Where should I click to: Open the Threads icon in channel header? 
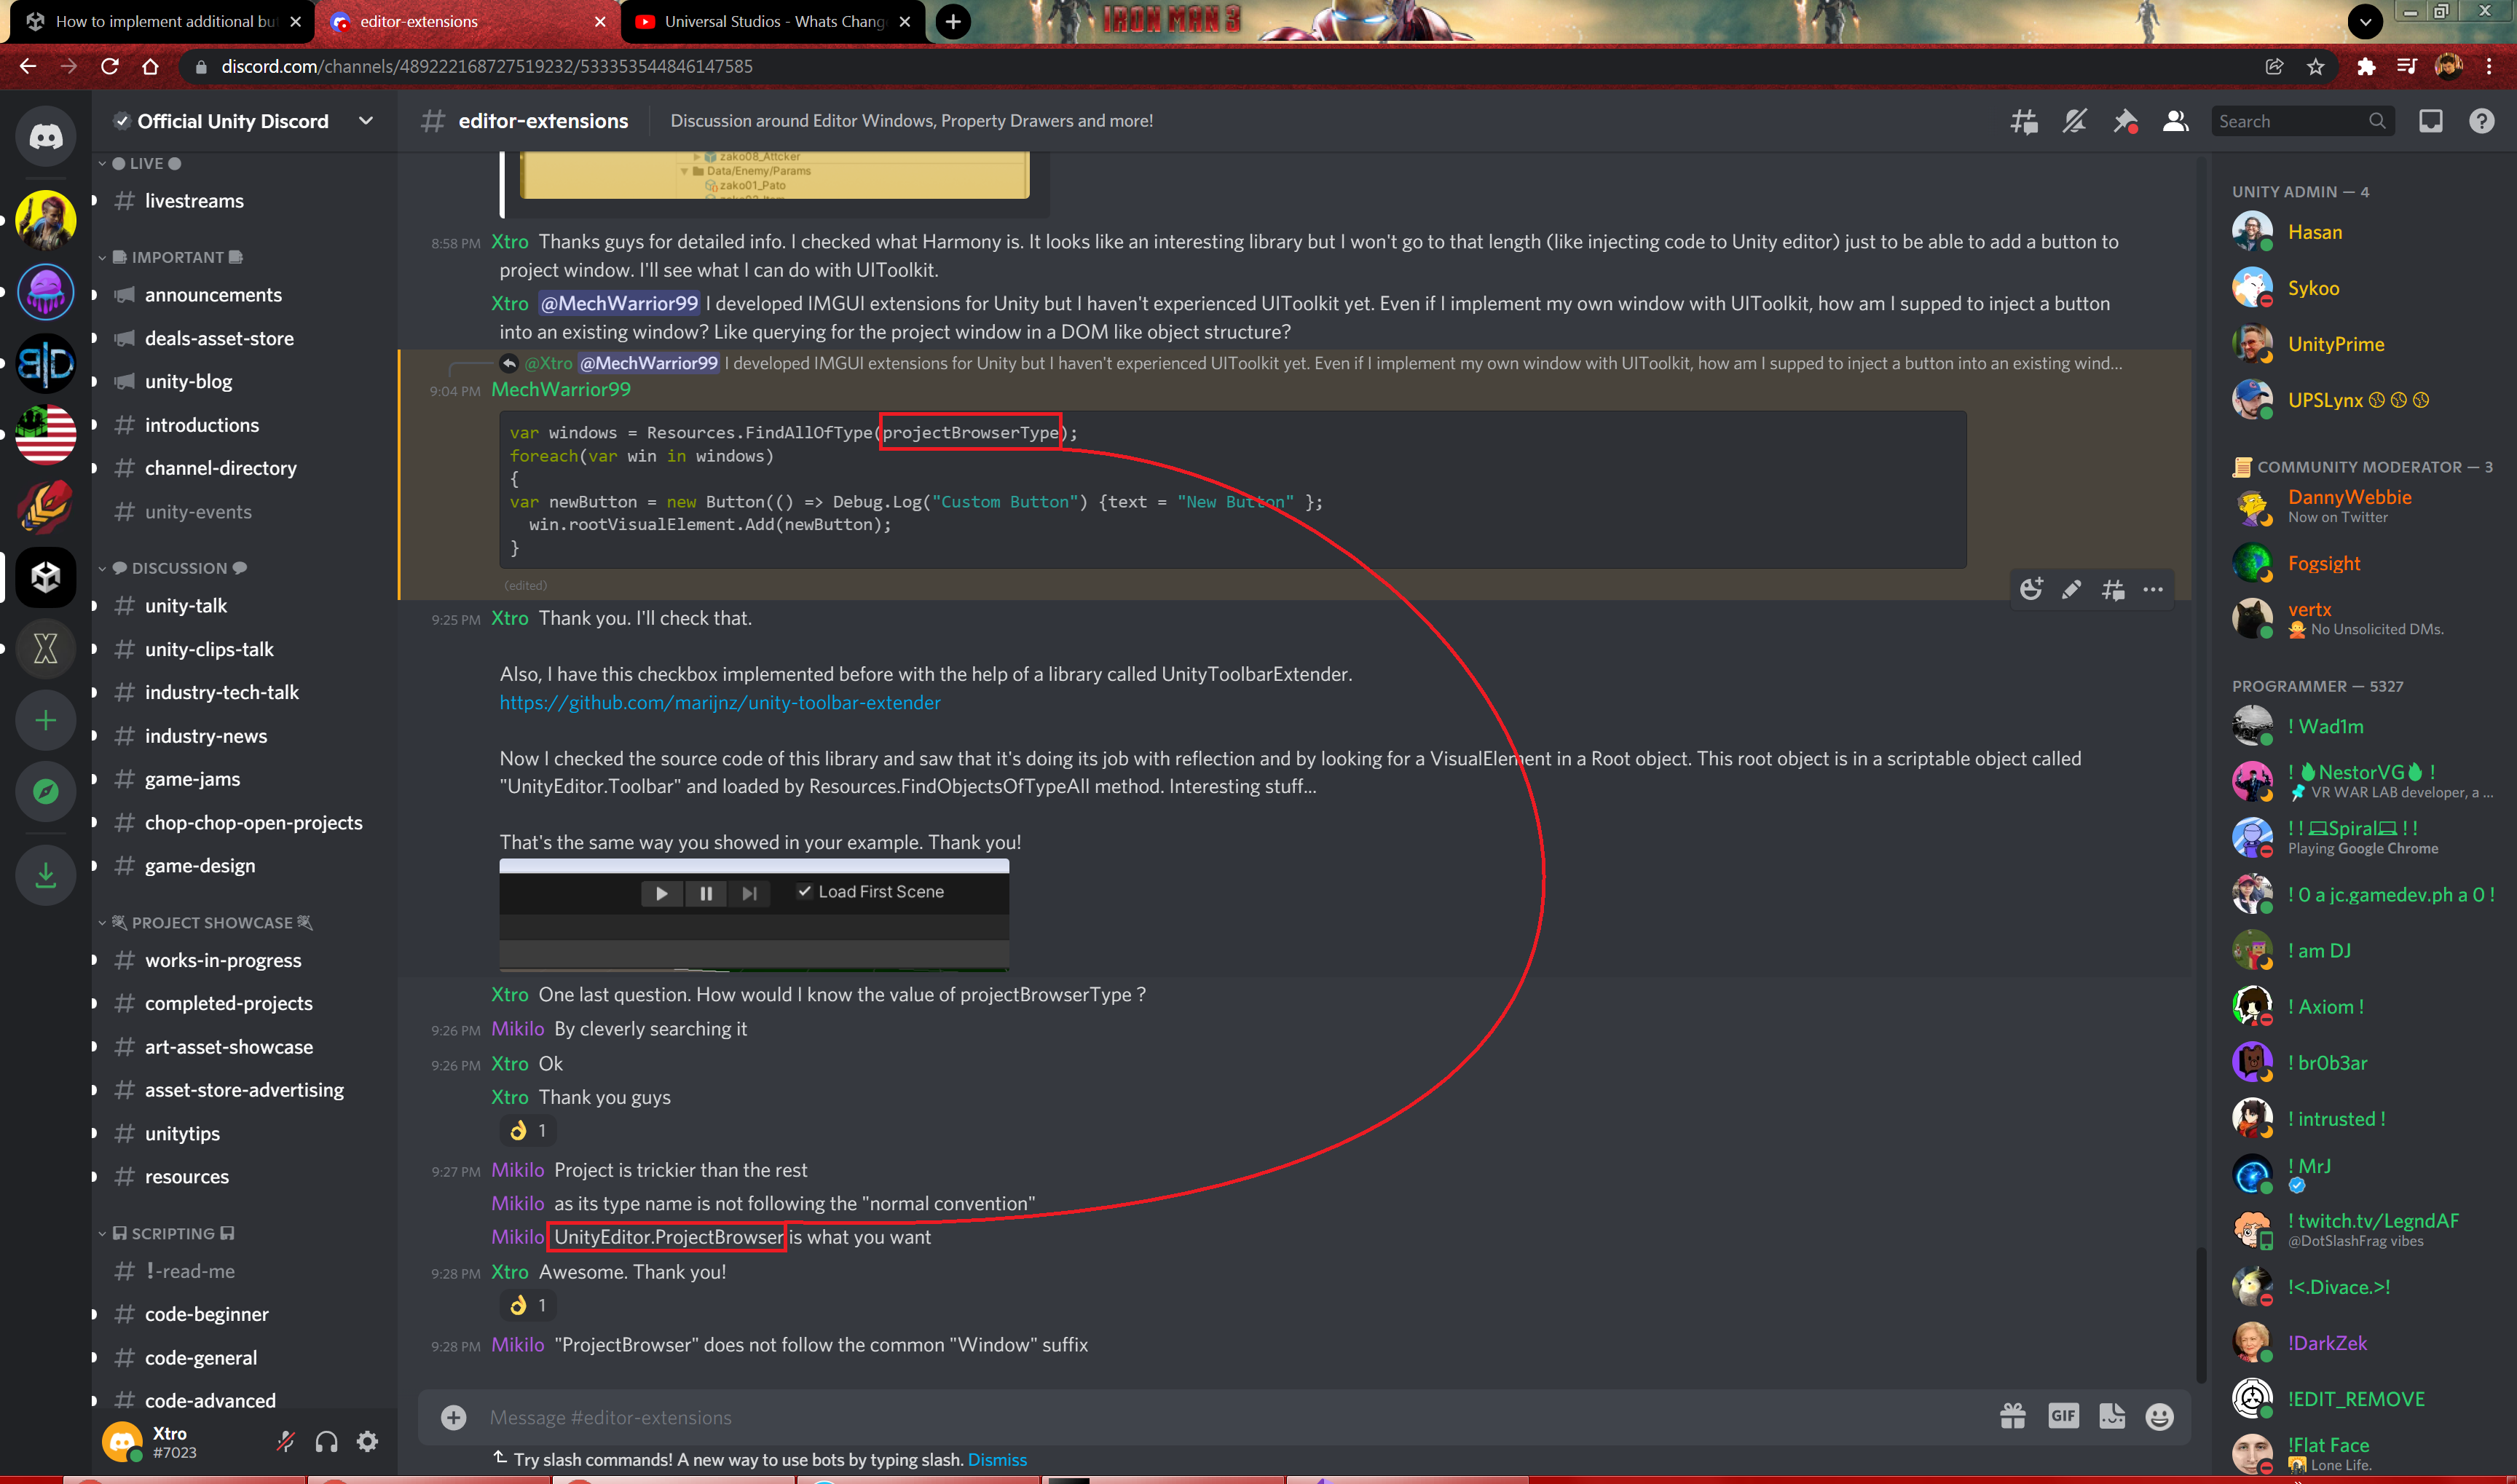pos(2024,121)
